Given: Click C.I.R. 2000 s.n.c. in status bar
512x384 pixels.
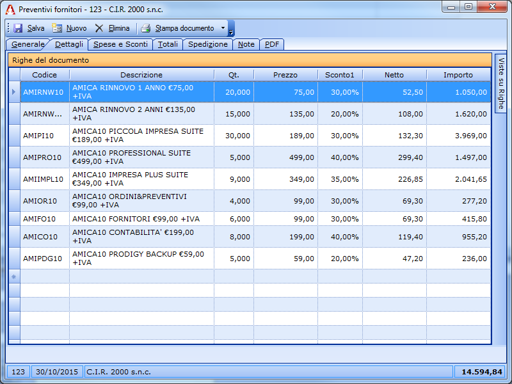Looking at the screenshot, I should point(268,372).
